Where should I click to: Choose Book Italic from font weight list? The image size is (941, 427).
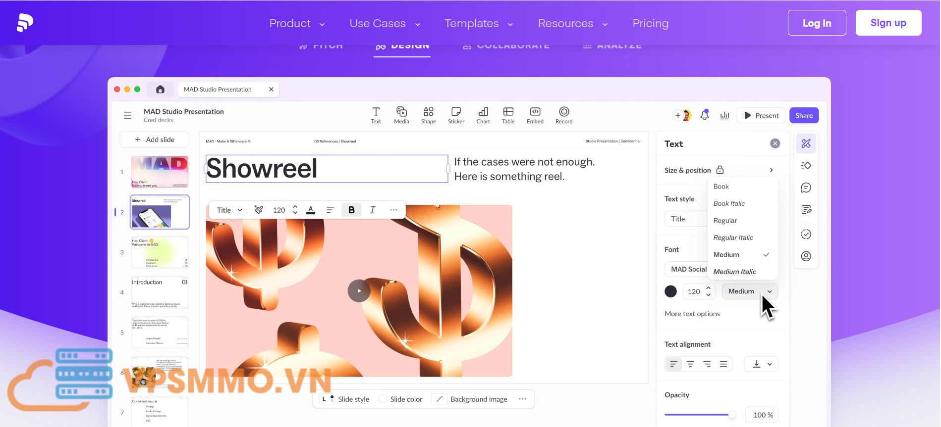[729, 203]
